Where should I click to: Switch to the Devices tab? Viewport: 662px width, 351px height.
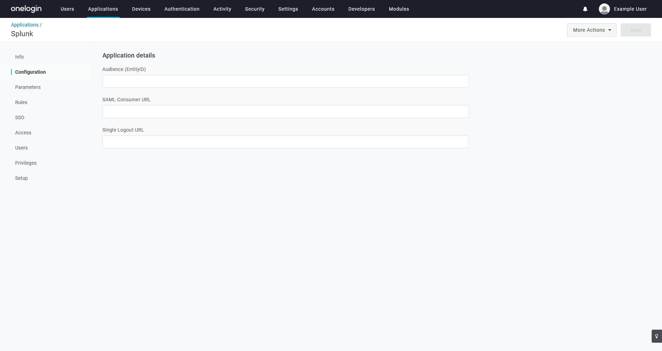(141, 9)
